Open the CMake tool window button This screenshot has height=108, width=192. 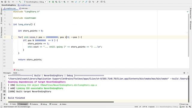[63, 104]
